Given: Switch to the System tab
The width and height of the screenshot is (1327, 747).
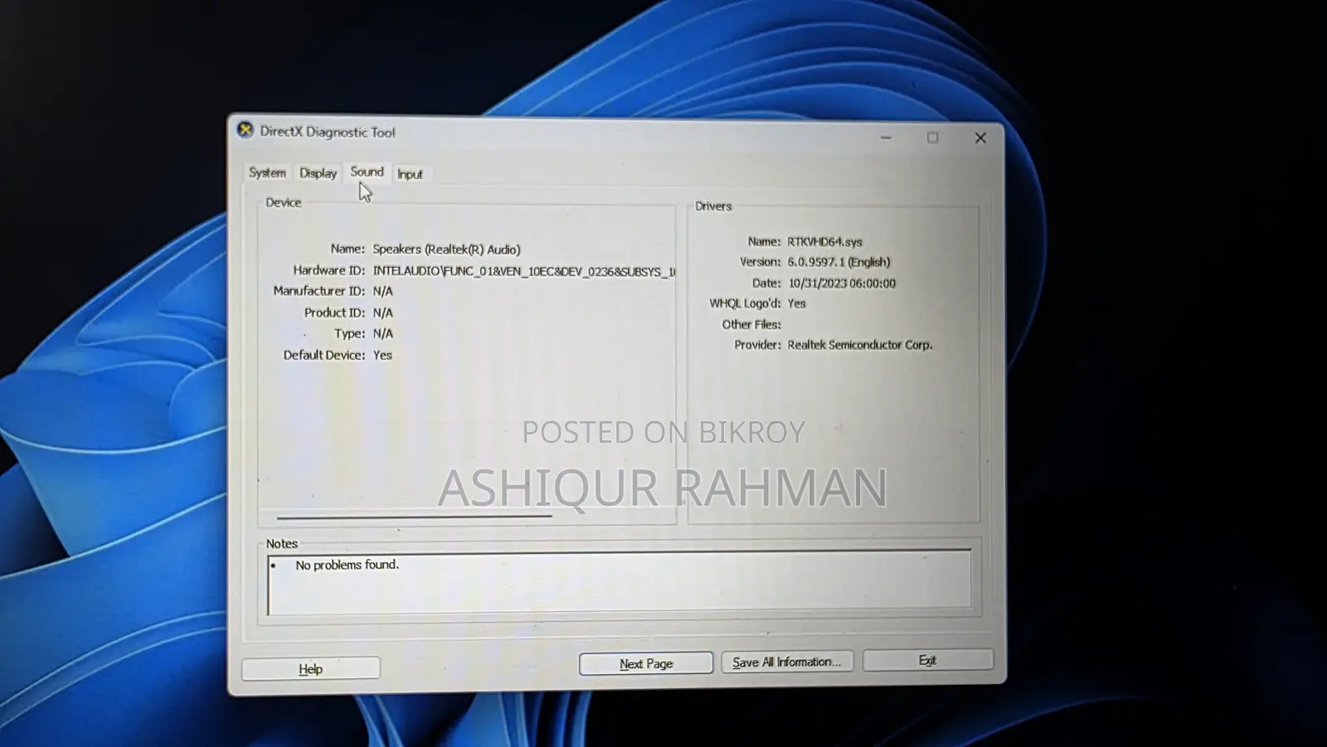Looking at the screenshot, I should [267, 172].
